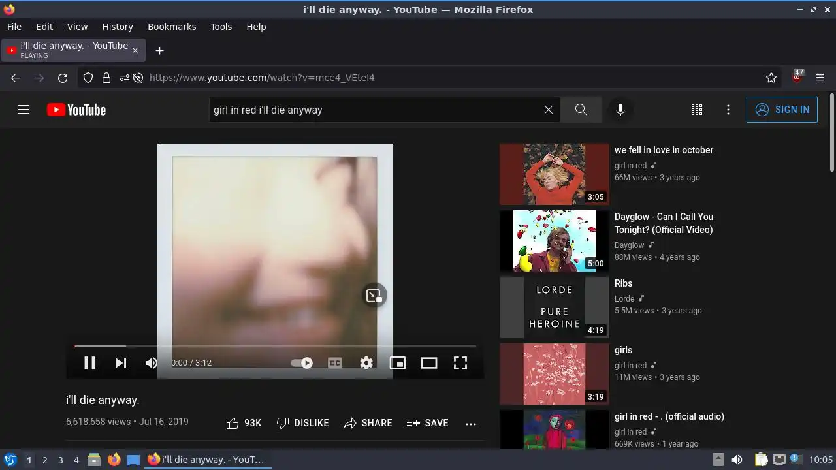Click the SHARE button

pyautogui.click(x=368, y=423)
